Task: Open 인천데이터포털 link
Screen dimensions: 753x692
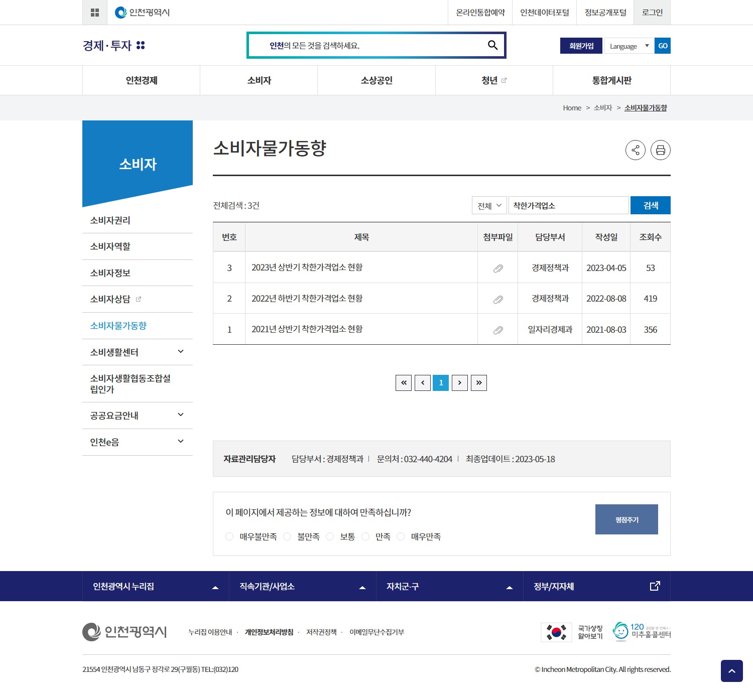Action: tap(545, 13)
